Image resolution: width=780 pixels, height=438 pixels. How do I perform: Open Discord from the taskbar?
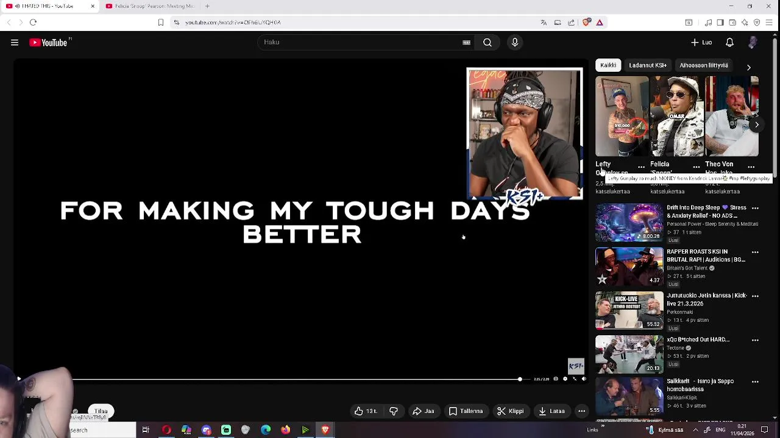point(206,430)
